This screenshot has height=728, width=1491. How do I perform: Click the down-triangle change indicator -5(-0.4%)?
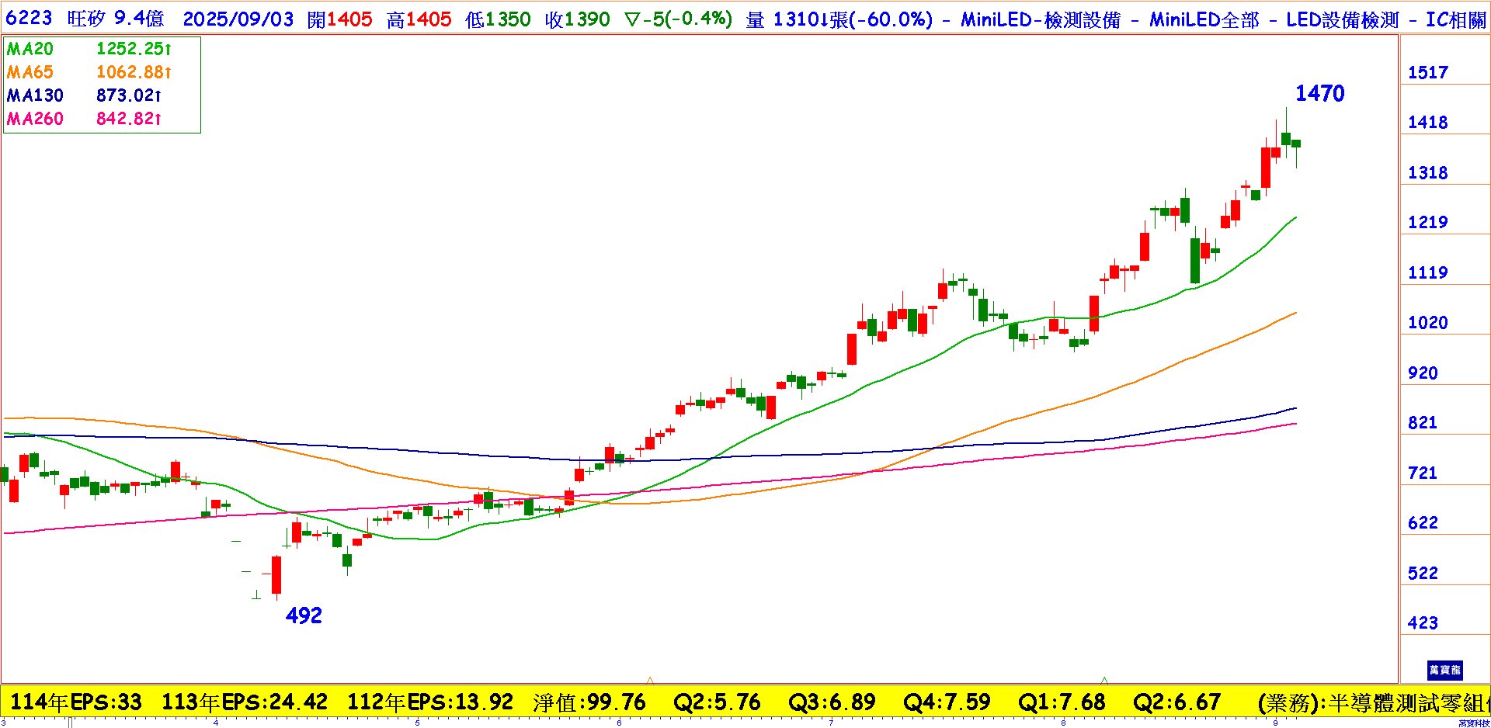point(678,19)
